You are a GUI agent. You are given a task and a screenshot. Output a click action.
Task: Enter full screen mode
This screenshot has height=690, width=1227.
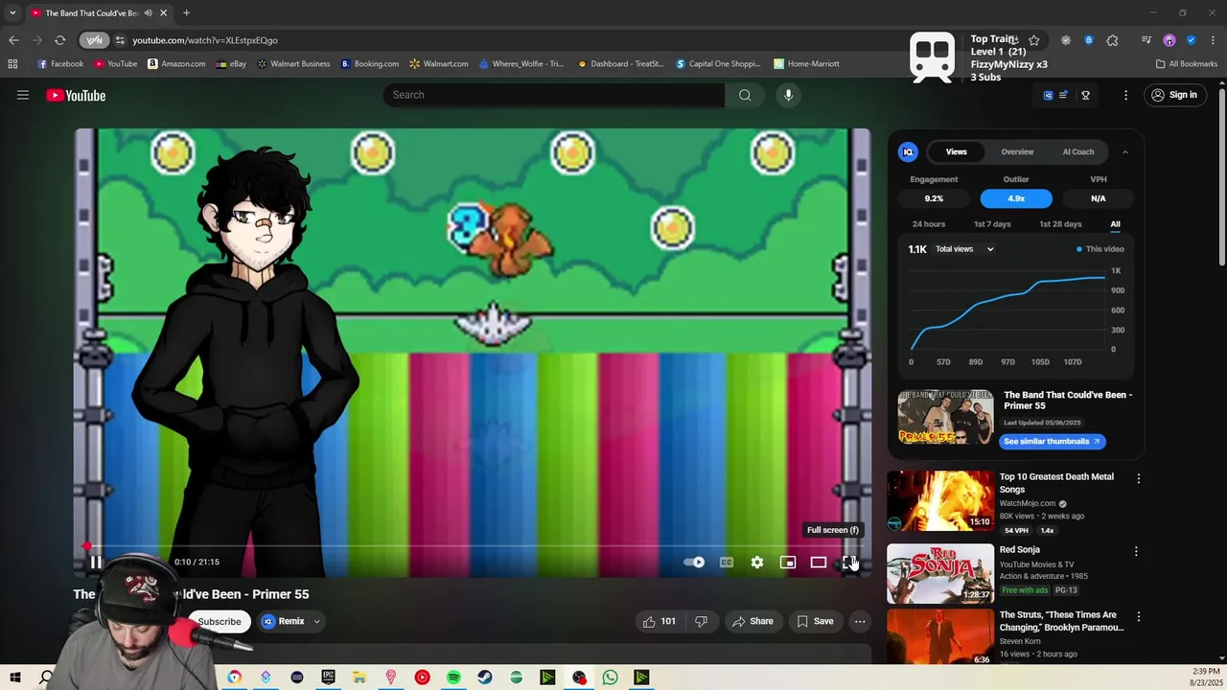[849, 563]
